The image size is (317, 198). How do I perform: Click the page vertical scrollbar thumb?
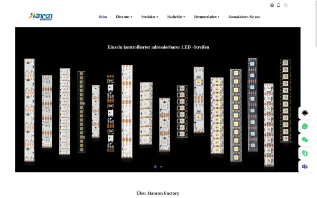click(x=316, y=23)
